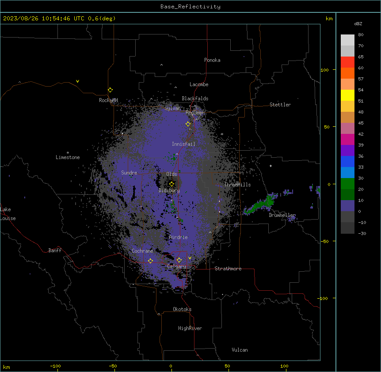Screen dimensions: 381x372
Task: Click the Strathmore label
Action: [x=228, y=269]
